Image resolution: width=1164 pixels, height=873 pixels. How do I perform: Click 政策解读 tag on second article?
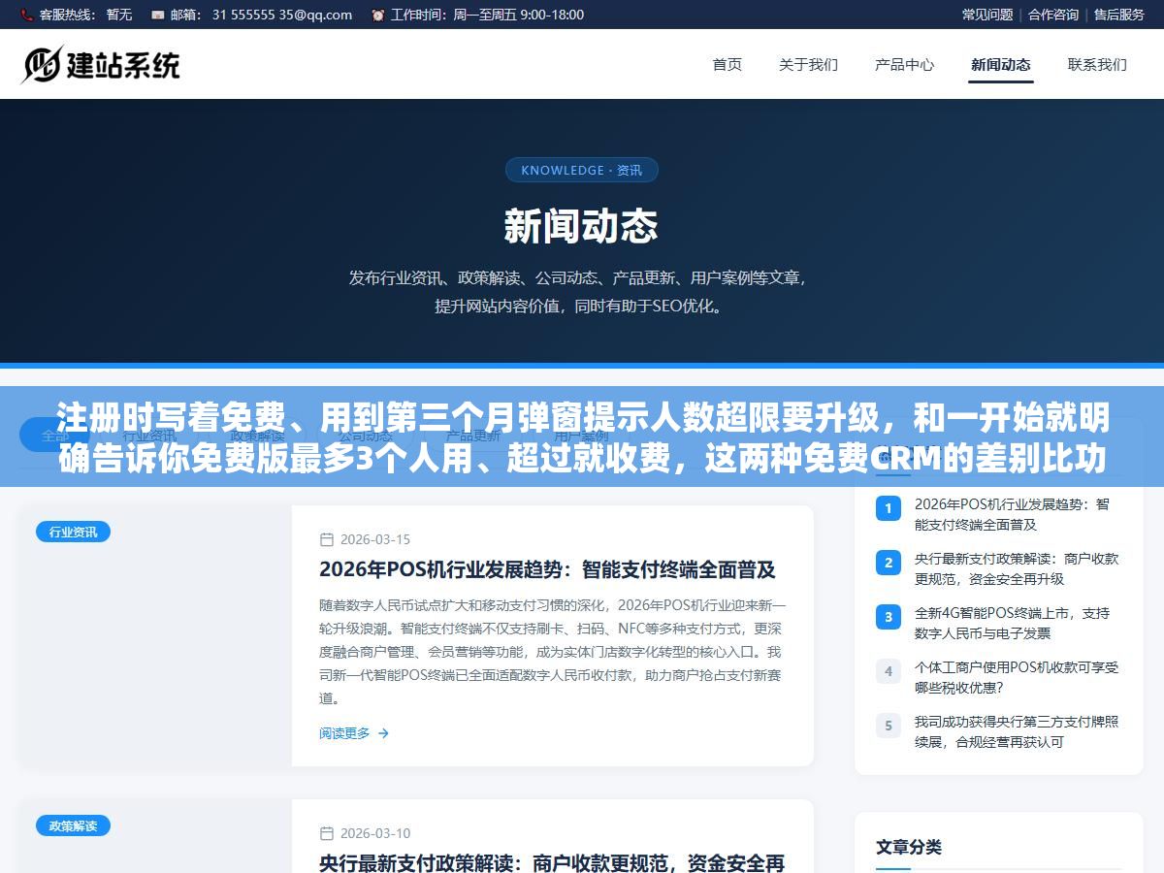73,825
